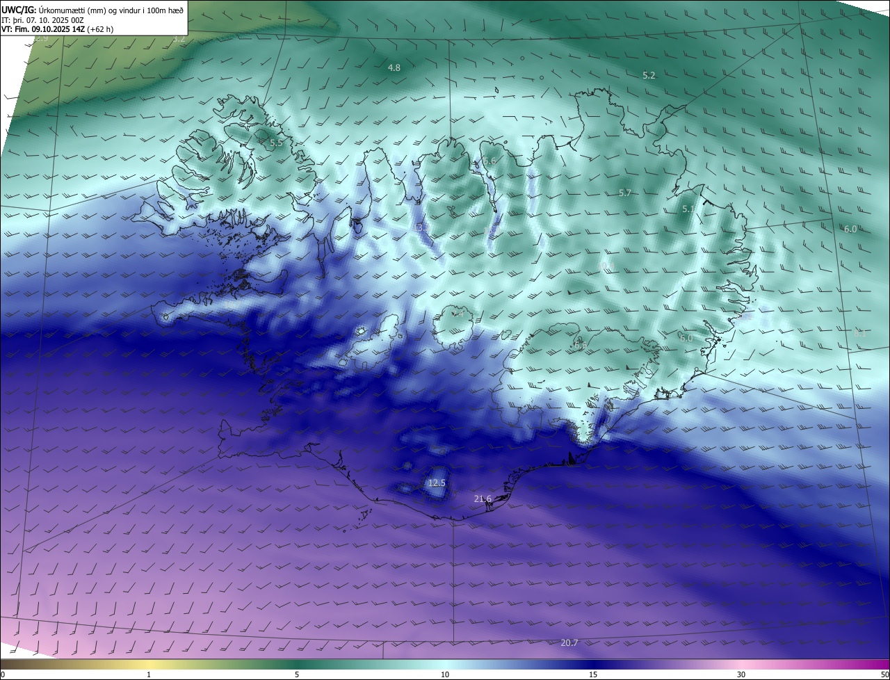The height and width of the screenshot is (680, 890).
Task: Click the 12.5 value label near the south coast
Action: [x=437, y=483]
